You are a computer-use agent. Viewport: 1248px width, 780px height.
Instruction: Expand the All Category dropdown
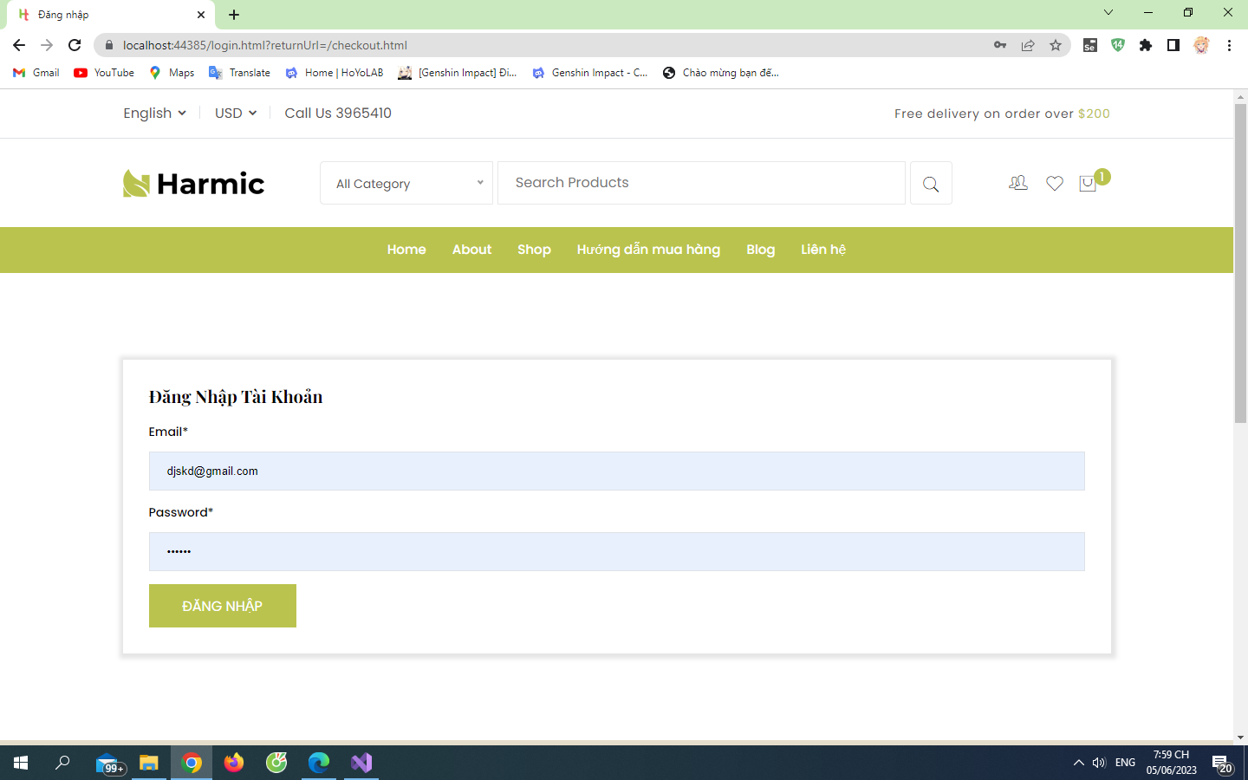click(x=406, y=183)
